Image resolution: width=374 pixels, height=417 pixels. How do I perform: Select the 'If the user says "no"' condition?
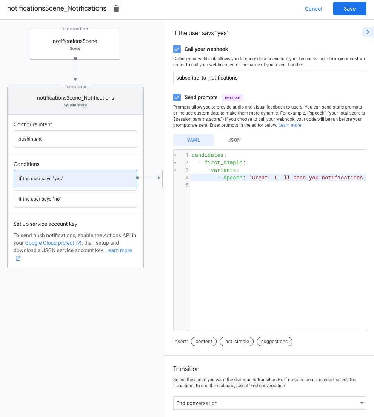pos(75,199)
